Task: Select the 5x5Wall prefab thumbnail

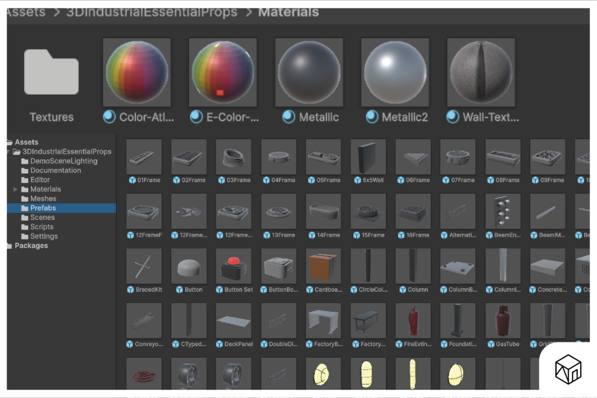Action: tap(368, 157)
